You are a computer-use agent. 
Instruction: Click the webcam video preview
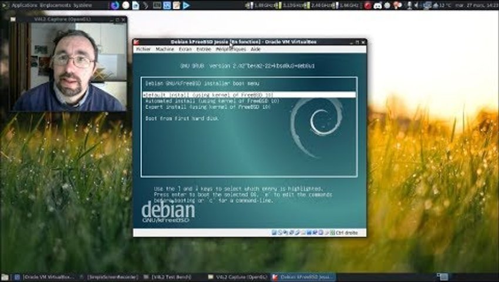click(69, 66)
